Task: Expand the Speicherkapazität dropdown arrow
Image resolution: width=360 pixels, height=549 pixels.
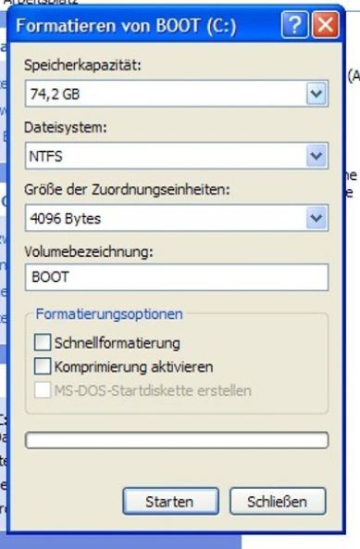Action: coord(317,94)
